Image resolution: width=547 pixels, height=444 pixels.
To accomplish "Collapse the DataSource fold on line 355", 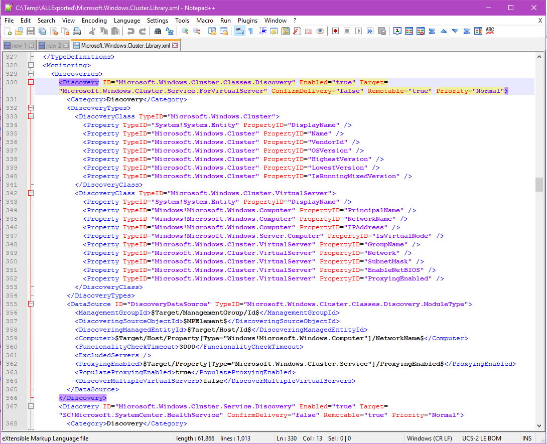I will [x=31, y=304].
